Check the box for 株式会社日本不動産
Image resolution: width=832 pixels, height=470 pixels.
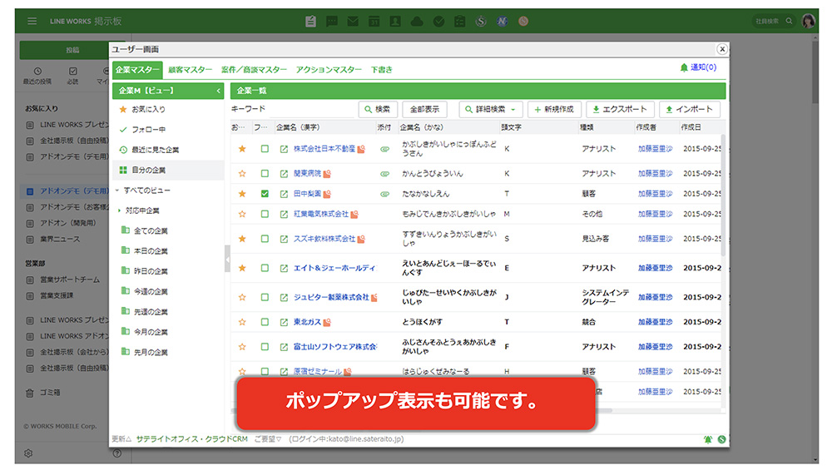pos(265,149)
